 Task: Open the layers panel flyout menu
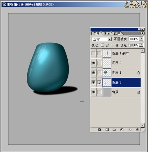[x=142, y=33]
